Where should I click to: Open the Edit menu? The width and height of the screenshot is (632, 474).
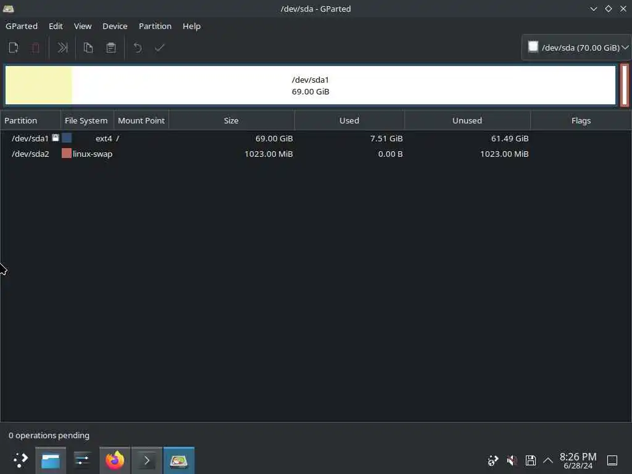point(56,26)
